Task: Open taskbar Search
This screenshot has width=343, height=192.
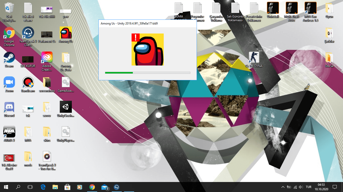Action: click(x=18, y=187)
